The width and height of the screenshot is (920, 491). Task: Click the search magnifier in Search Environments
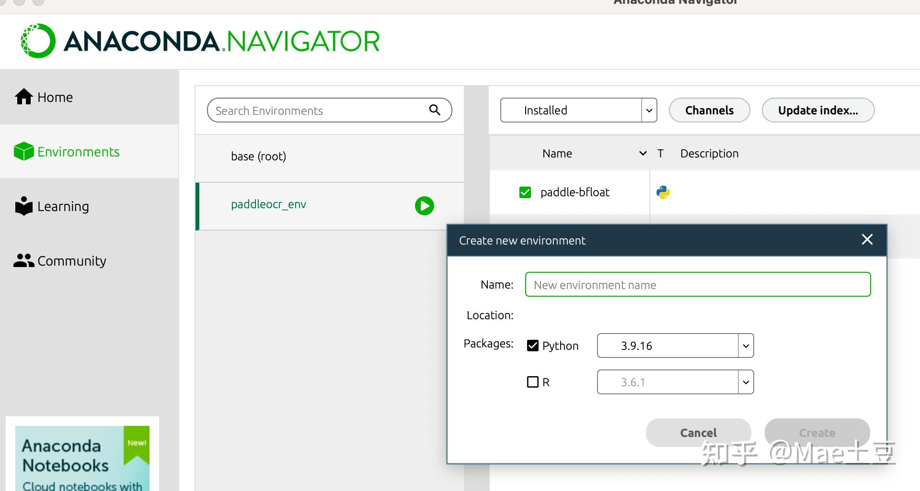pos(435,110)
